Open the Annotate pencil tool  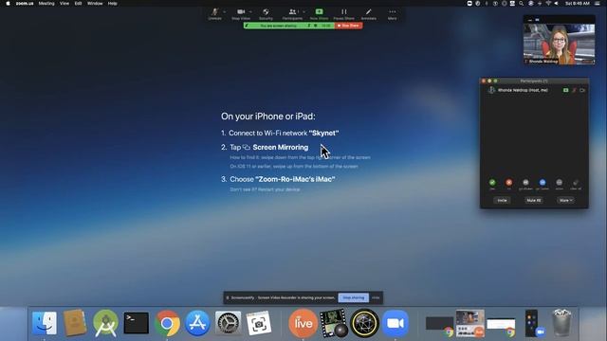pos(369,14)
